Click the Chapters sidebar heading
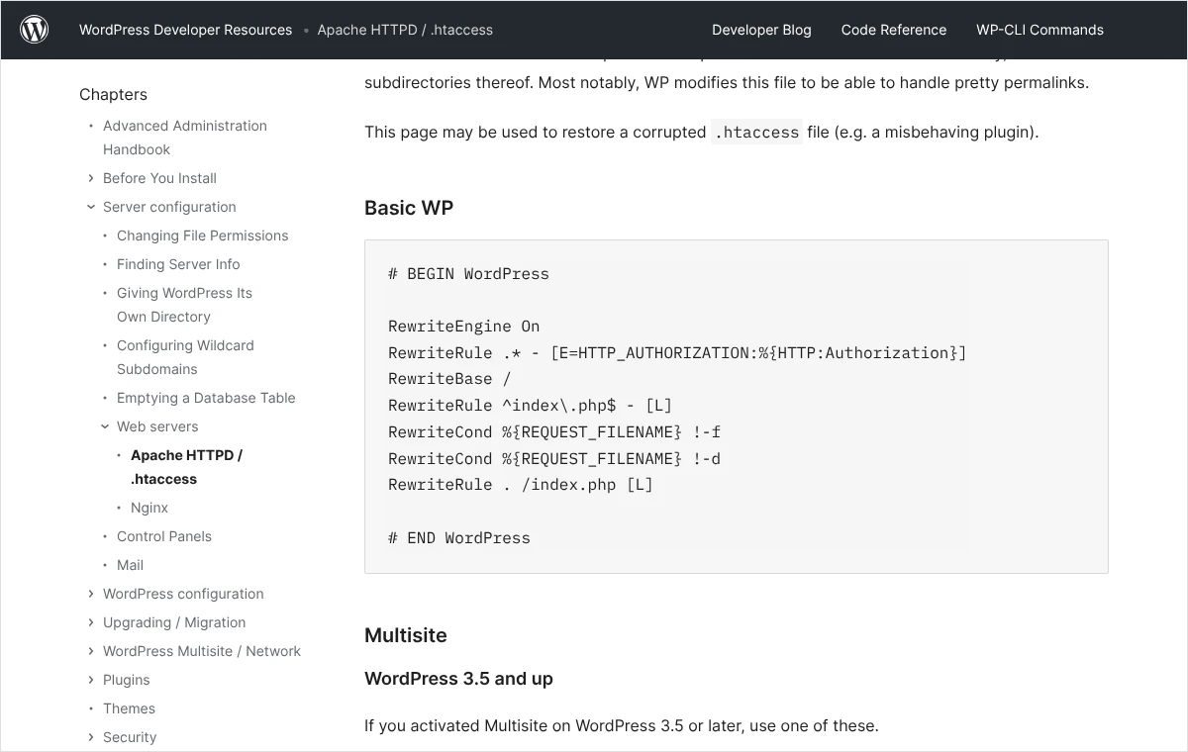The image size is (1188, 752). (113, 94)
